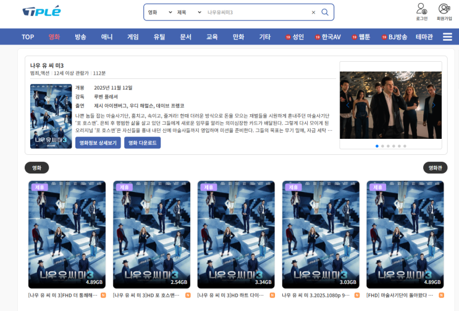The width and height of the screenshot is (459, 311).
Task: Click the 제휴 badge on the 3.03GB poster
Action: [x=293, y=187]
